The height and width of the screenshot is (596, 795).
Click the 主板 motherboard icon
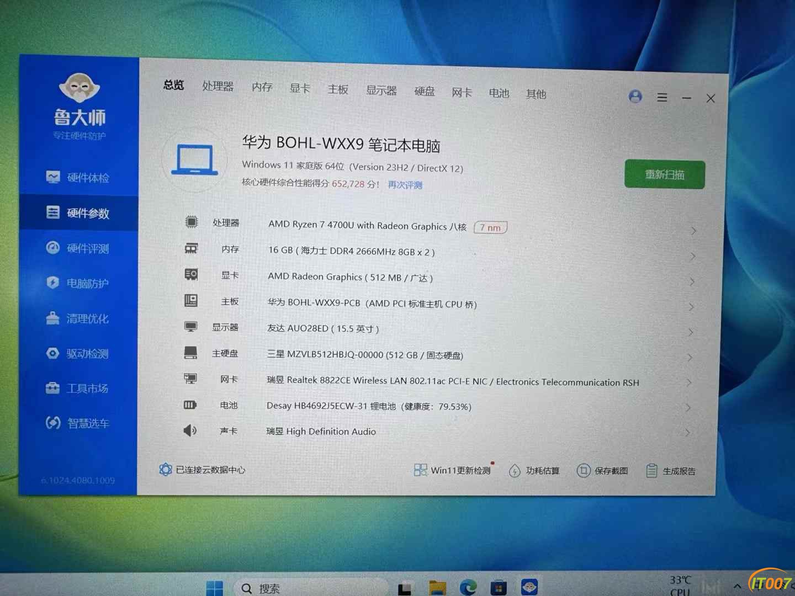pos(191,300)
